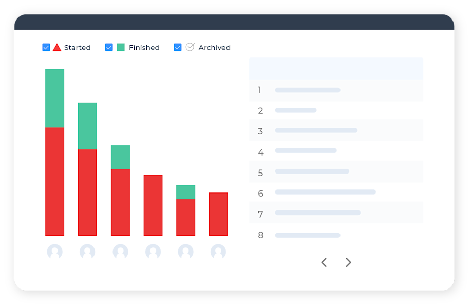Click the blank table header row above row 1
This screenshot has height=308, width=472.
pyautogui.click(x=336, y=69)
